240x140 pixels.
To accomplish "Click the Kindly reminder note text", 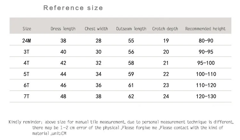I will point(121,128).
